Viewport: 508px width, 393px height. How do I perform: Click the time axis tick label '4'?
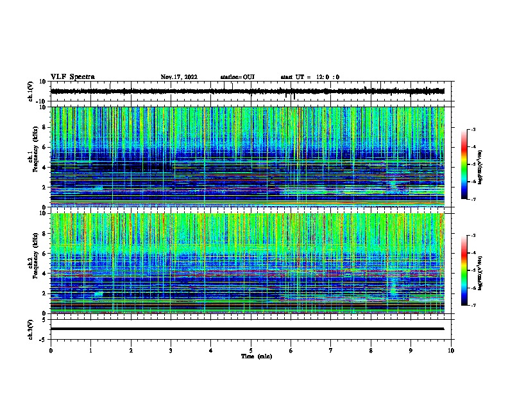pos(211,351)
